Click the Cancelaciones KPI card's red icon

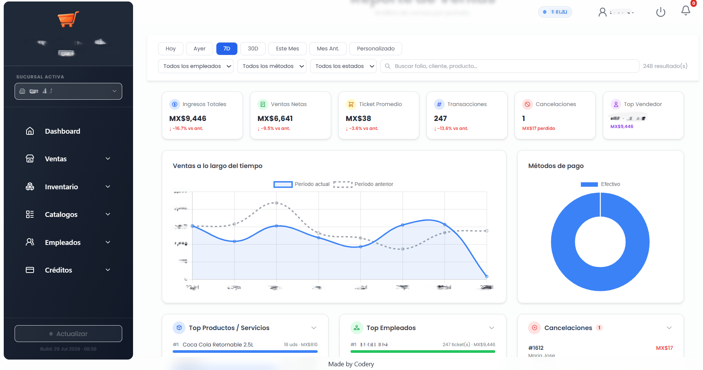coord(527,104)
